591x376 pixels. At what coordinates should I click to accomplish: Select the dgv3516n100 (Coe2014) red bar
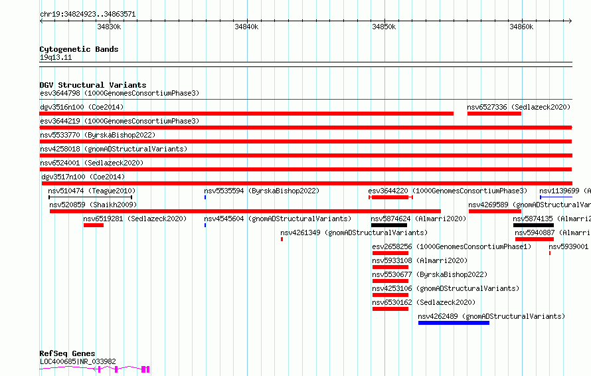coord(246,114)
